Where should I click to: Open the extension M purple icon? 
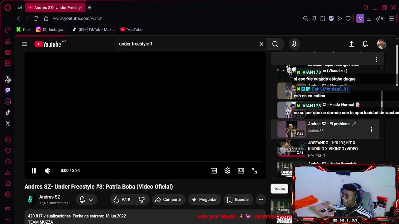tap(360, 19)
